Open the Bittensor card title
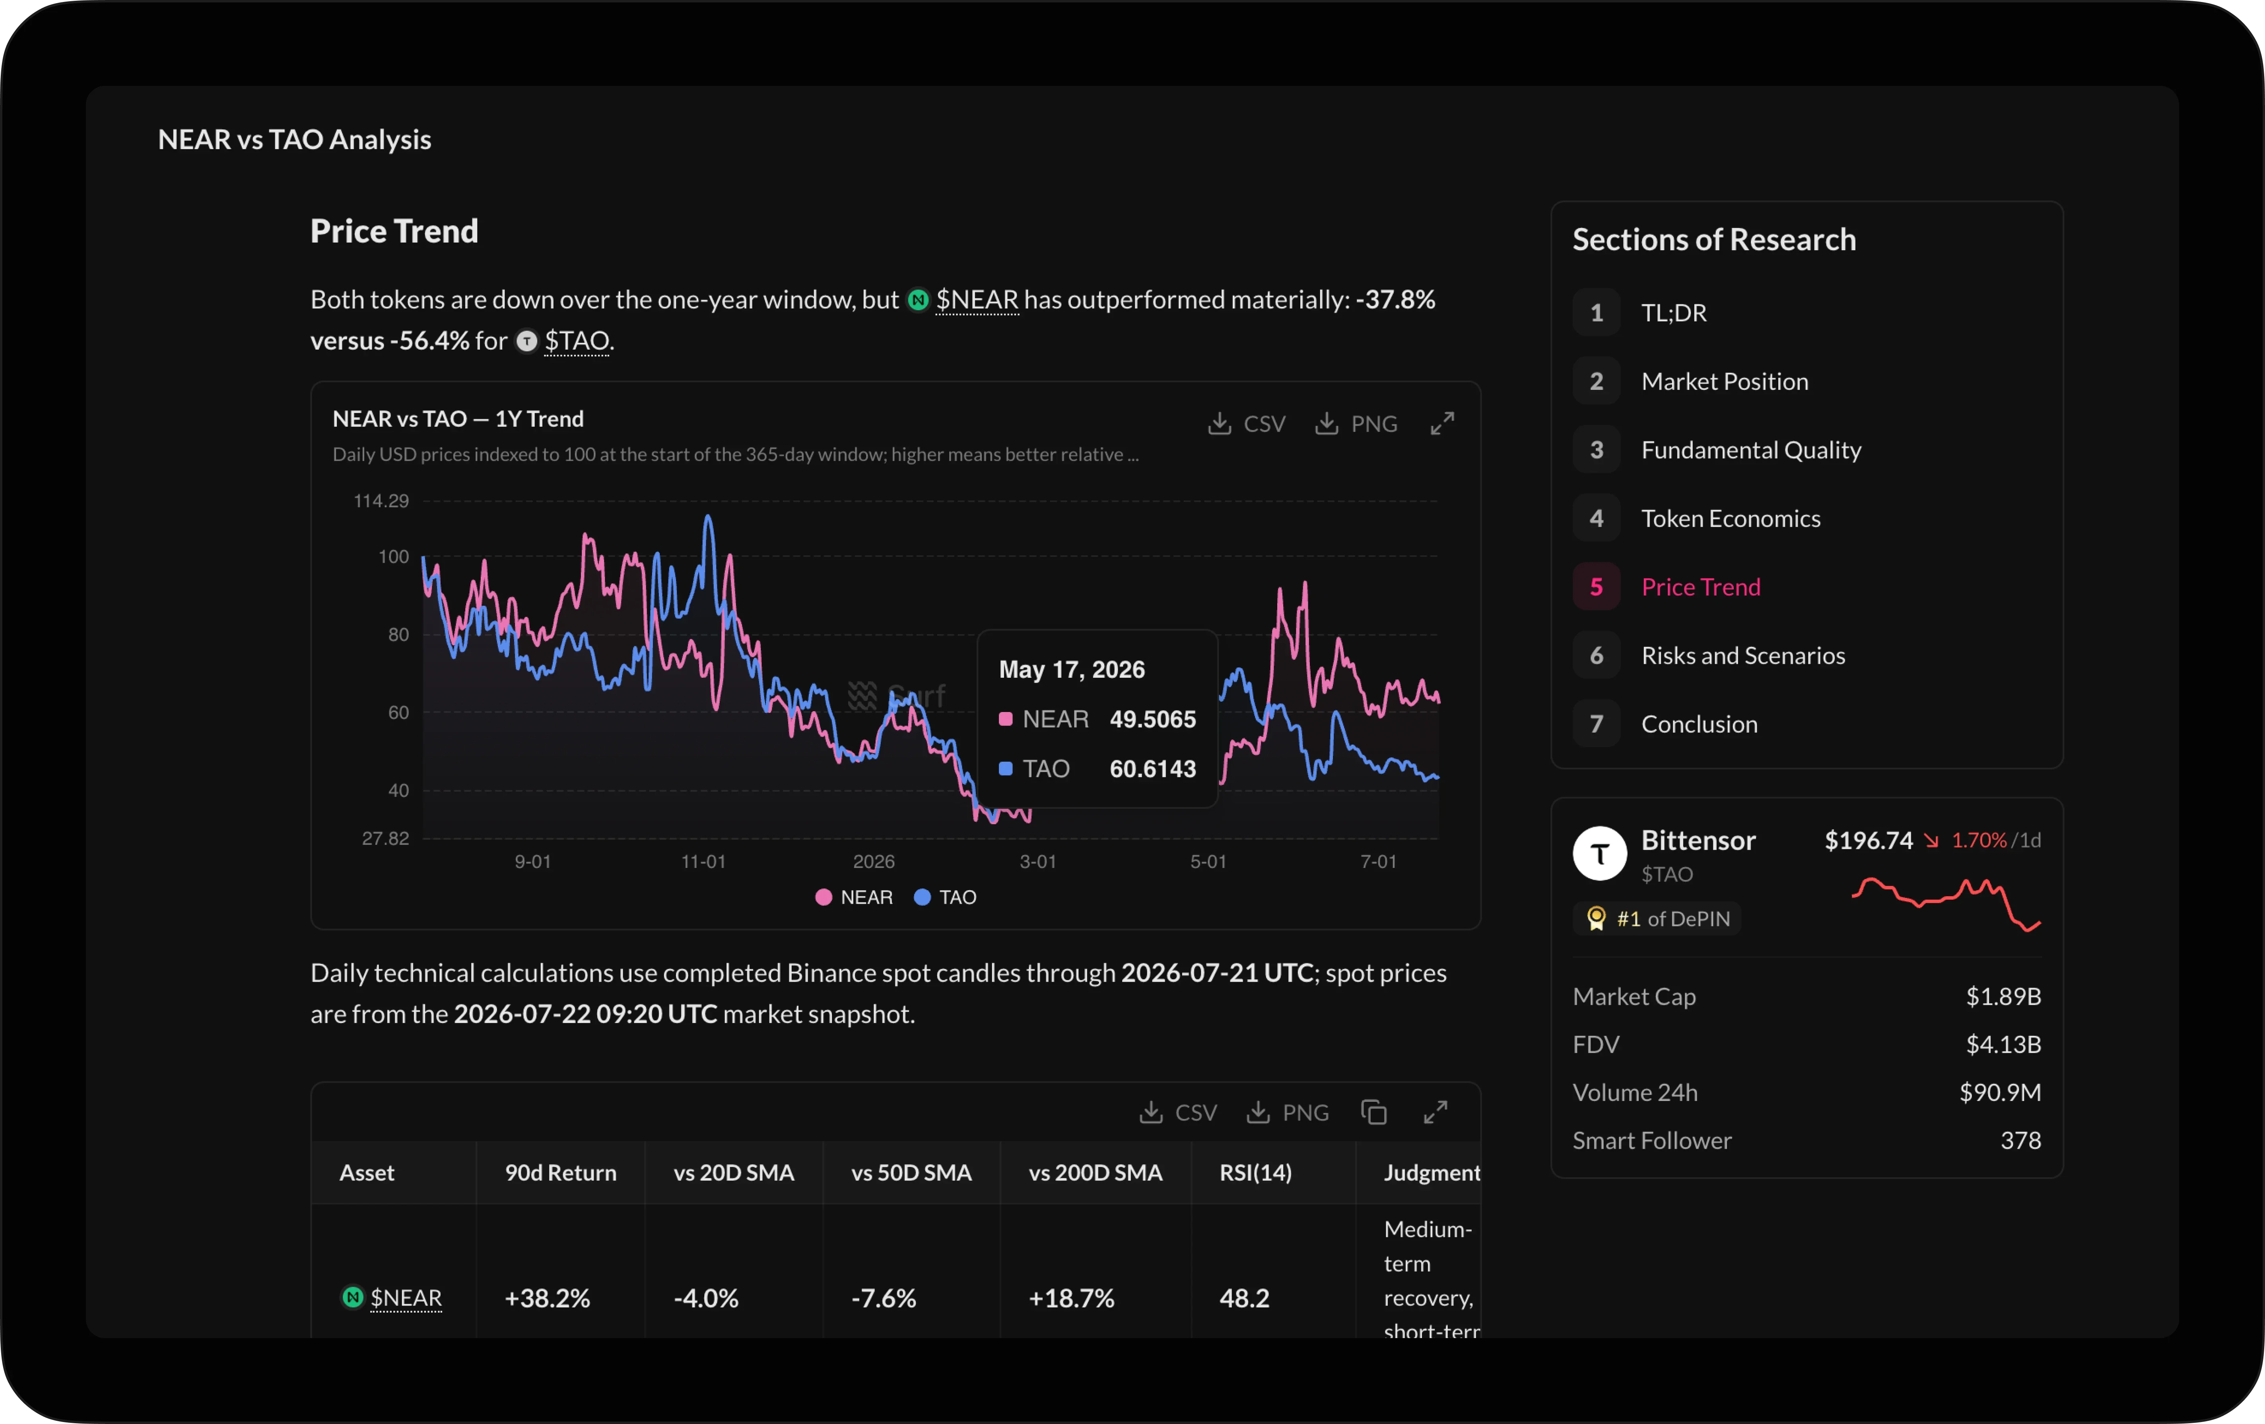 1698,840
